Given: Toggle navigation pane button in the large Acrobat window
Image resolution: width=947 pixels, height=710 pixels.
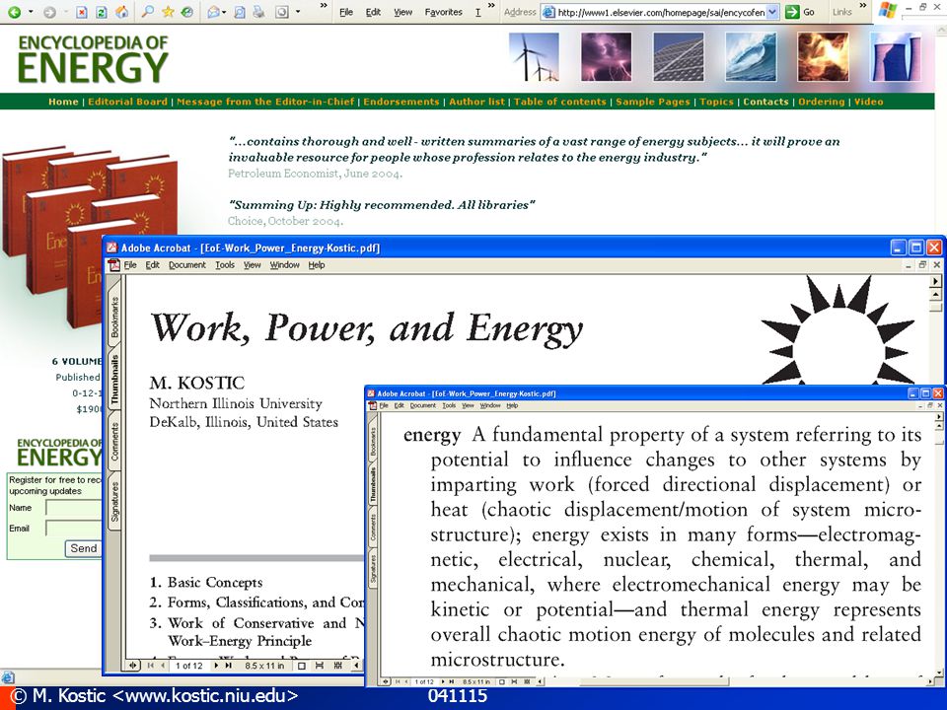Looking at the screenshot, I should pyautogui.click(x=132, y=666).
